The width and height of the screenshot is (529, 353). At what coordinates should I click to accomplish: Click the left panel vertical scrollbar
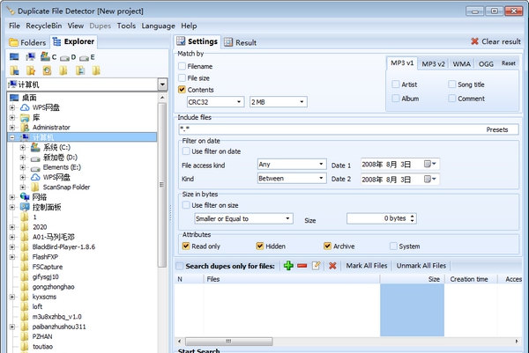click(162, 220)
